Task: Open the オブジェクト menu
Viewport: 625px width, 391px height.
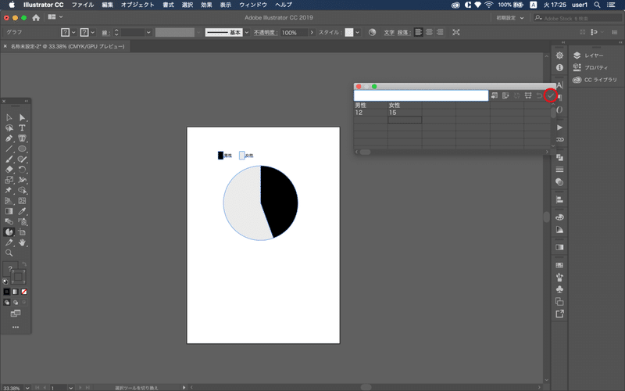Action: coord(137,5)
